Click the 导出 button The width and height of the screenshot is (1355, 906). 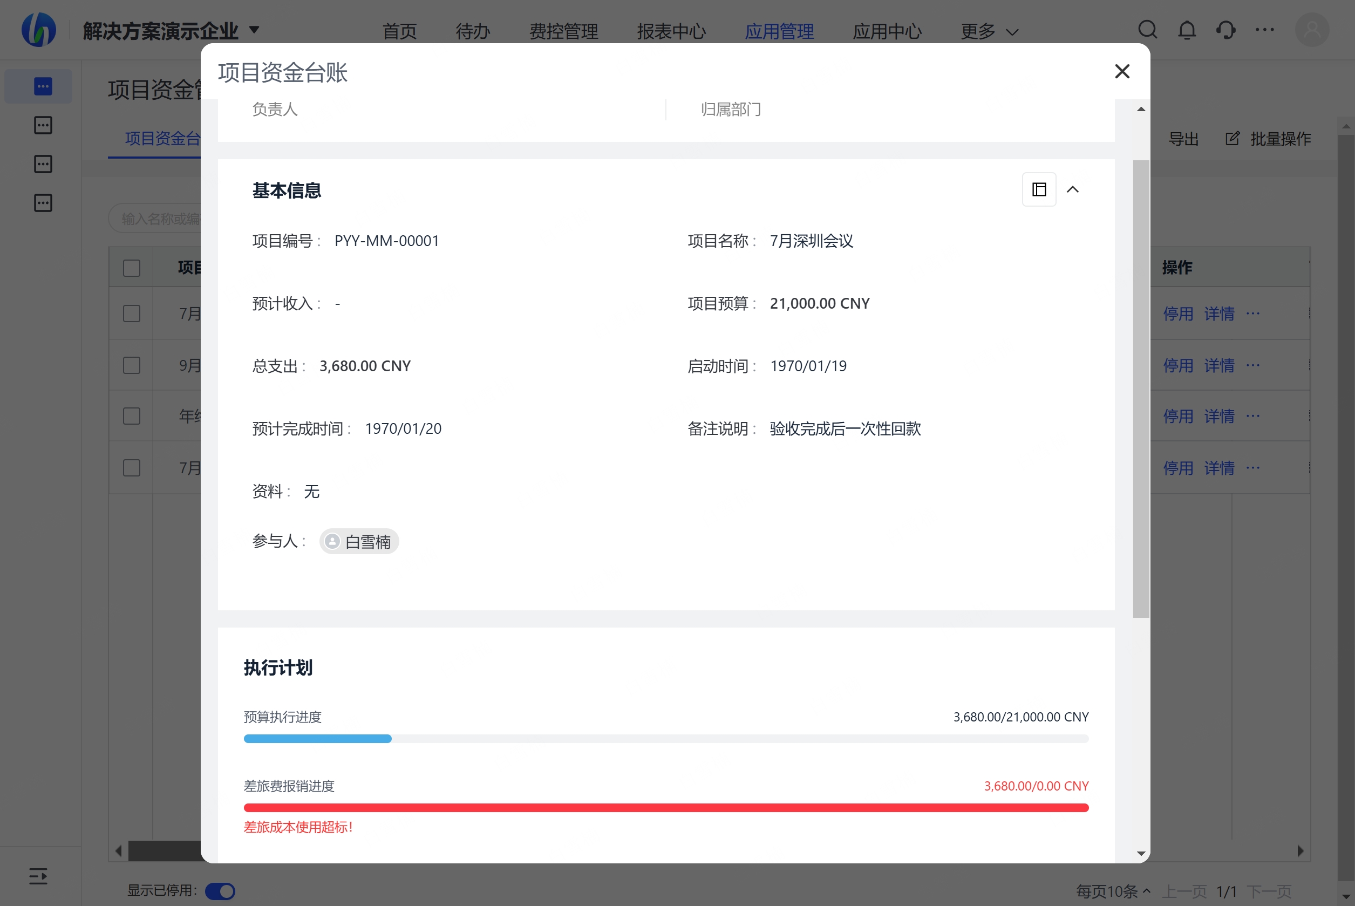pyautogui.click(x=1183, y=139)
